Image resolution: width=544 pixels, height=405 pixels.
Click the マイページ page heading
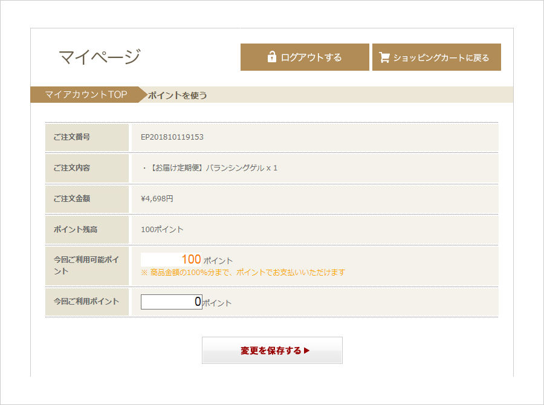pyautogui.click(x=100, y=57)
